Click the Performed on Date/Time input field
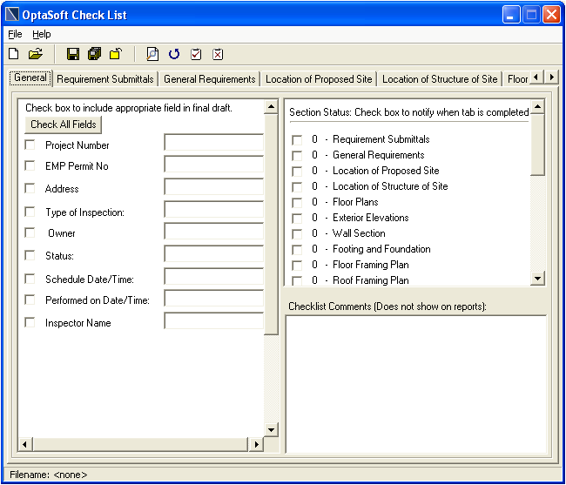Screen dimensions: 566x485 tap(213, 298)
